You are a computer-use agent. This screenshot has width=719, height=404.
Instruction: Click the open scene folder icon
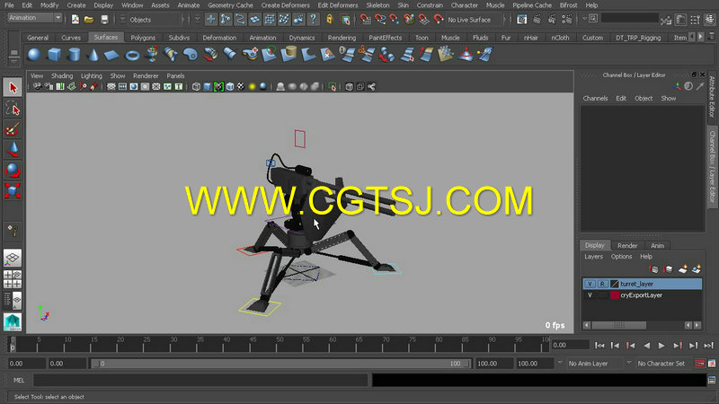pos(89,20)
